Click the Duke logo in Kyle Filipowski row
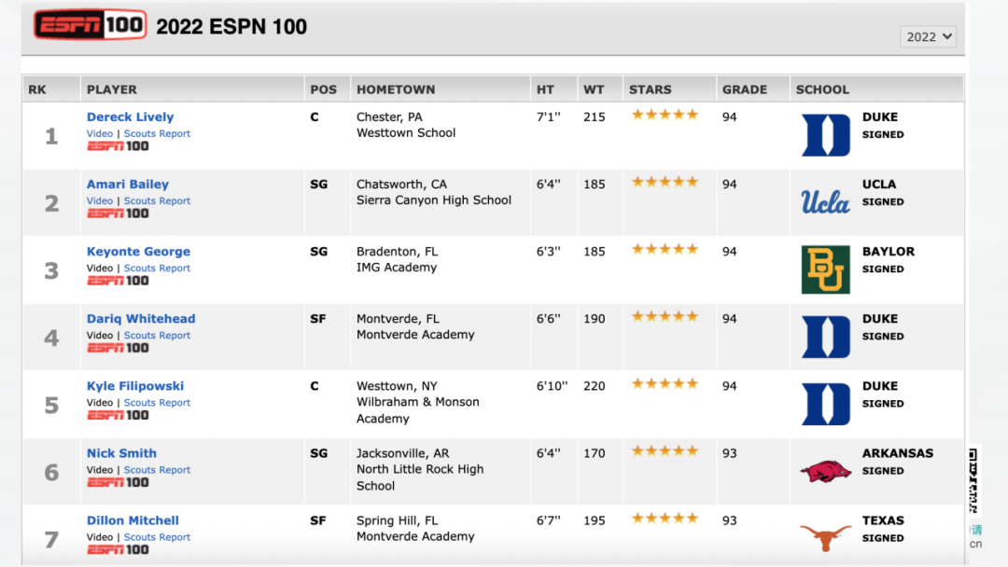This screenshot has width=1008, height=567. [x=825, y=404]
